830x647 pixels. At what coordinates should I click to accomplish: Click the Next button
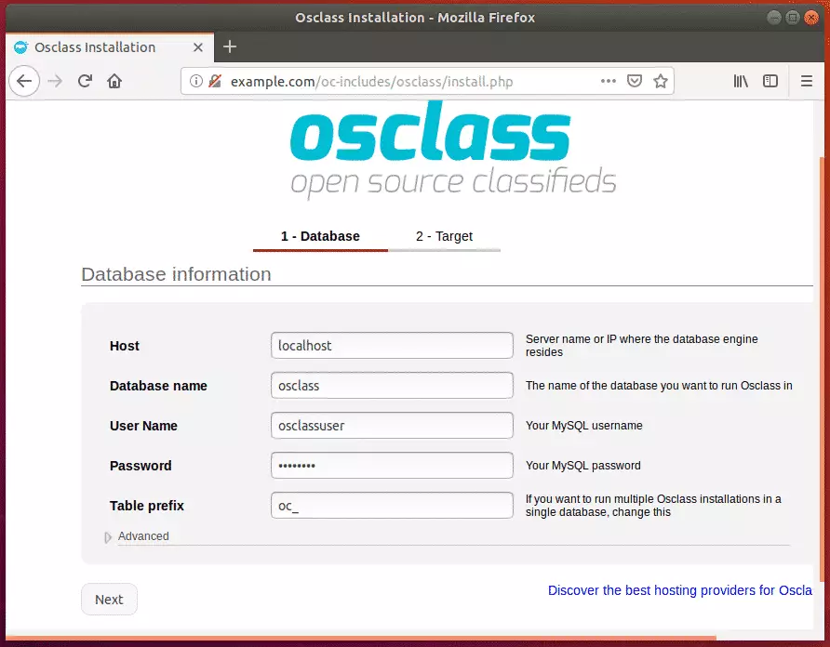109,600
